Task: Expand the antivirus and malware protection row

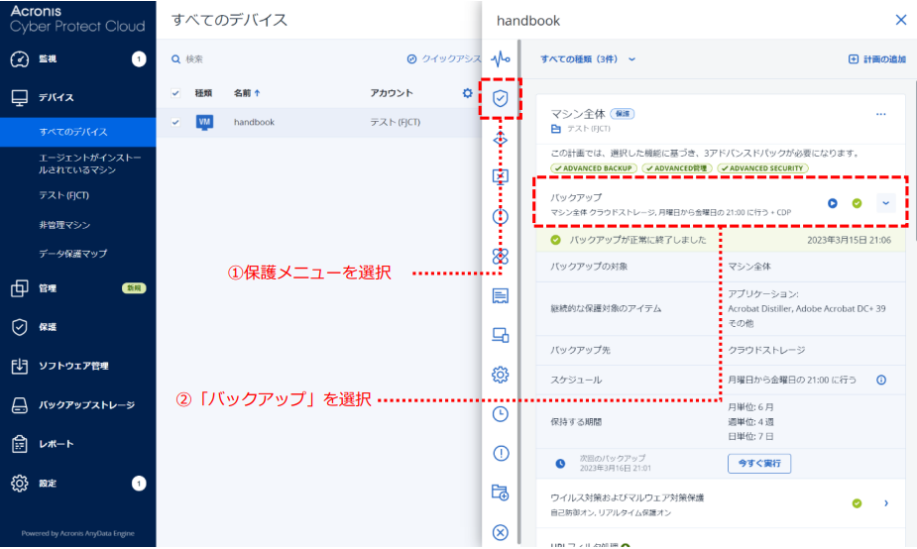Action: point(885,503)
